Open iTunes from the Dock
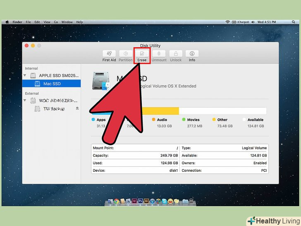The width and height of the screenshot is (301, 226). 152,201
